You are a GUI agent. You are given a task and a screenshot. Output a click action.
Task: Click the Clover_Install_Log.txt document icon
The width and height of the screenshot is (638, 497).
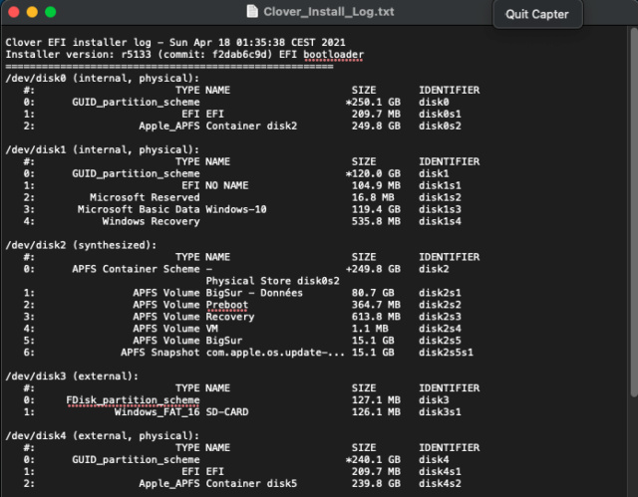[252, 11]
